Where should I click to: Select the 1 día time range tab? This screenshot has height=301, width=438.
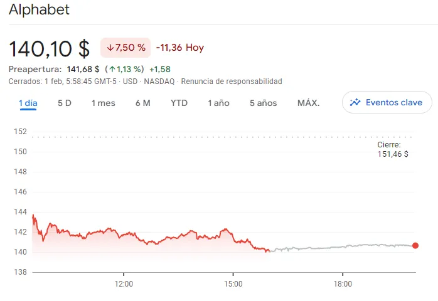(29, 103)
